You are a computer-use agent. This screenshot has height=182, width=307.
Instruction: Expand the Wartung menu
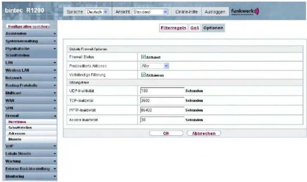tap(31, 161)
